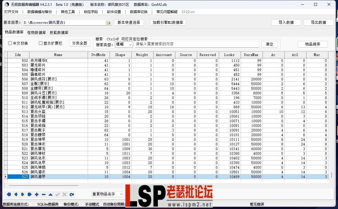Click the 物品排序 button
Viewport: 338px width, 209px height.
coord(313,44)
